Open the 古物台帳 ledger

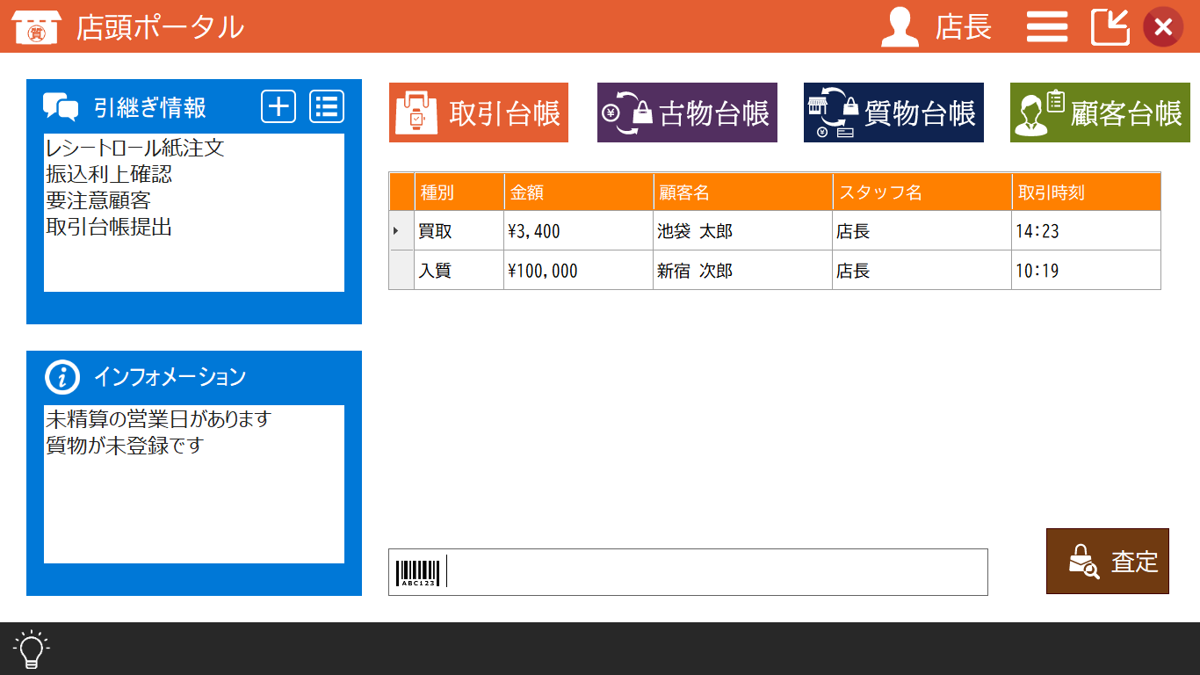687,112
